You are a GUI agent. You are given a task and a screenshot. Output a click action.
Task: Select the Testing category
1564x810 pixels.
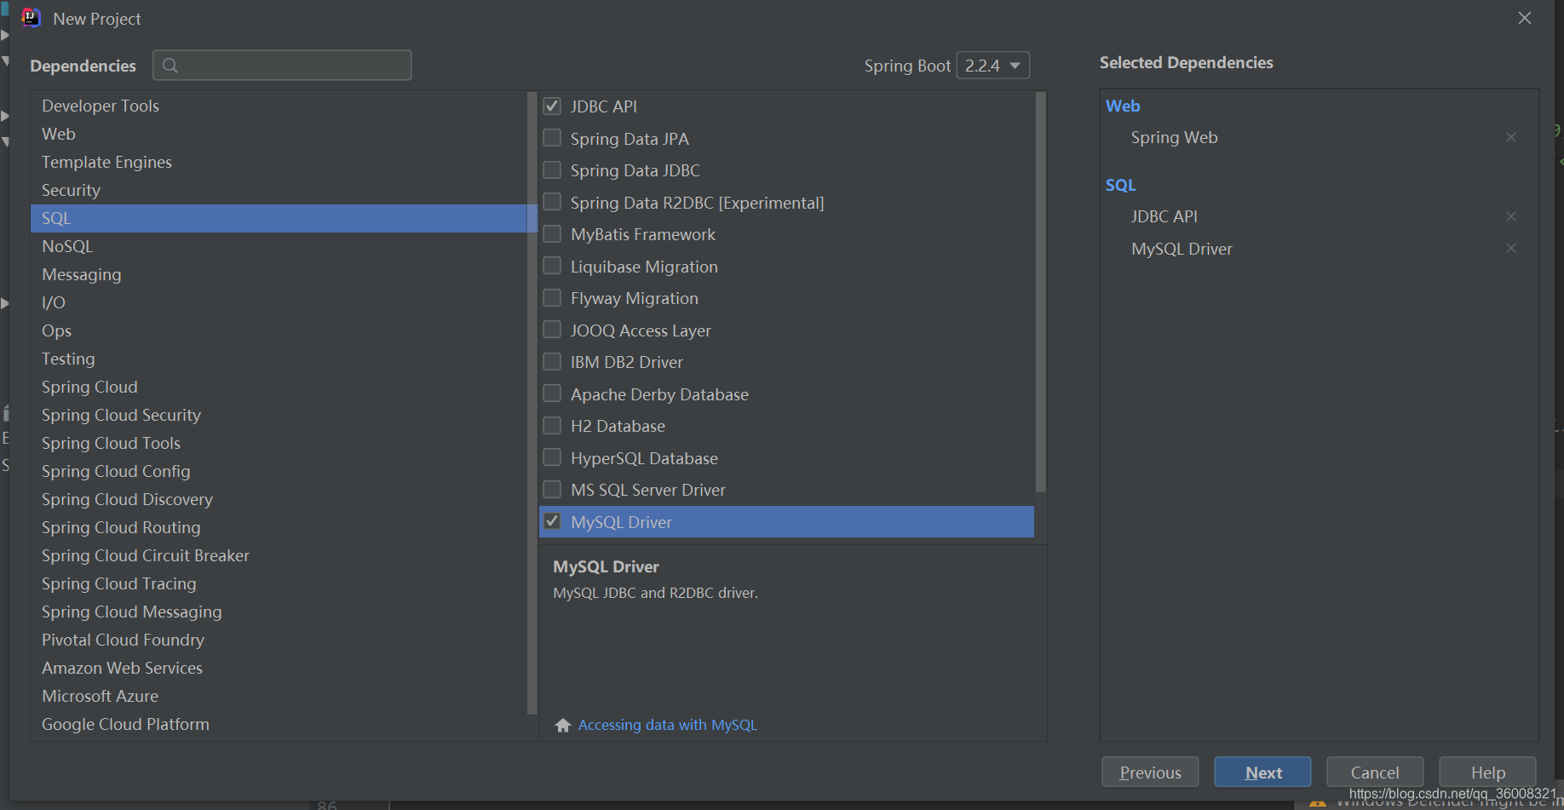point(279,359)
